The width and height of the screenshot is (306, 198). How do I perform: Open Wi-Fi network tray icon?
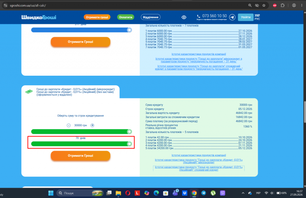(266, 193)
